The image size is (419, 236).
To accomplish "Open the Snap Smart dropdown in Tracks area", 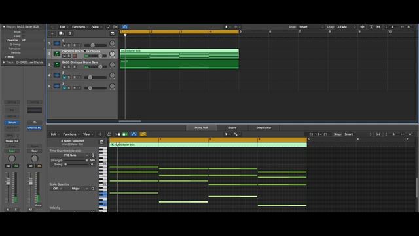I will [312, 27].
